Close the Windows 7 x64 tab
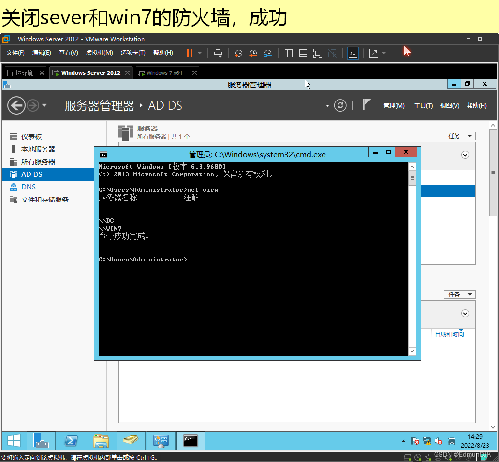The image size is (499, 462). (194, 73)
